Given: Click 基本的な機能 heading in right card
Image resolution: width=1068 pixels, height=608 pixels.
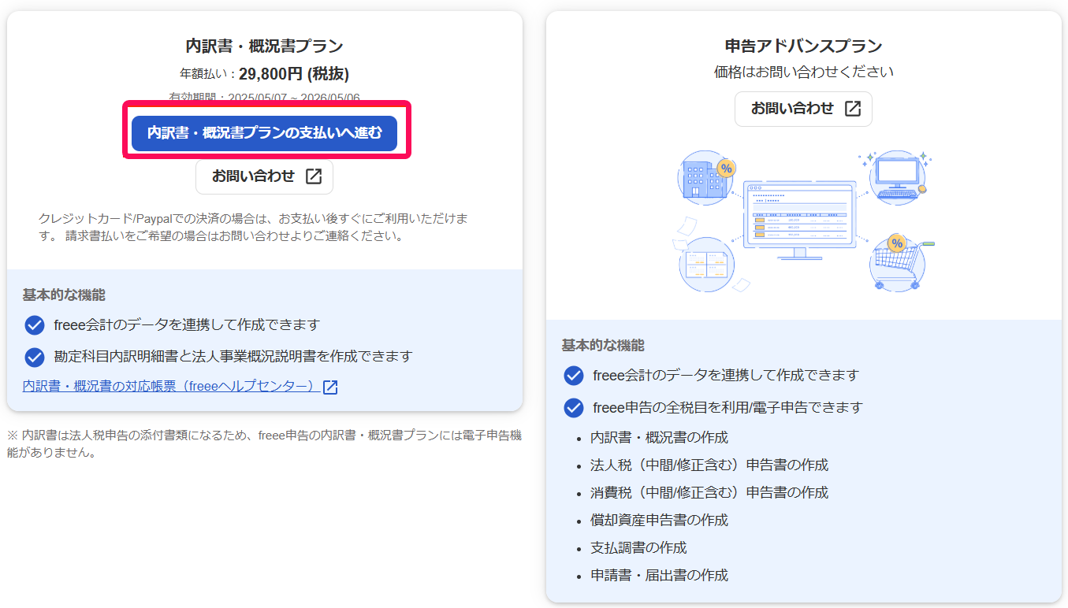Looking at the screenshot, I should (x=603, y=346).
